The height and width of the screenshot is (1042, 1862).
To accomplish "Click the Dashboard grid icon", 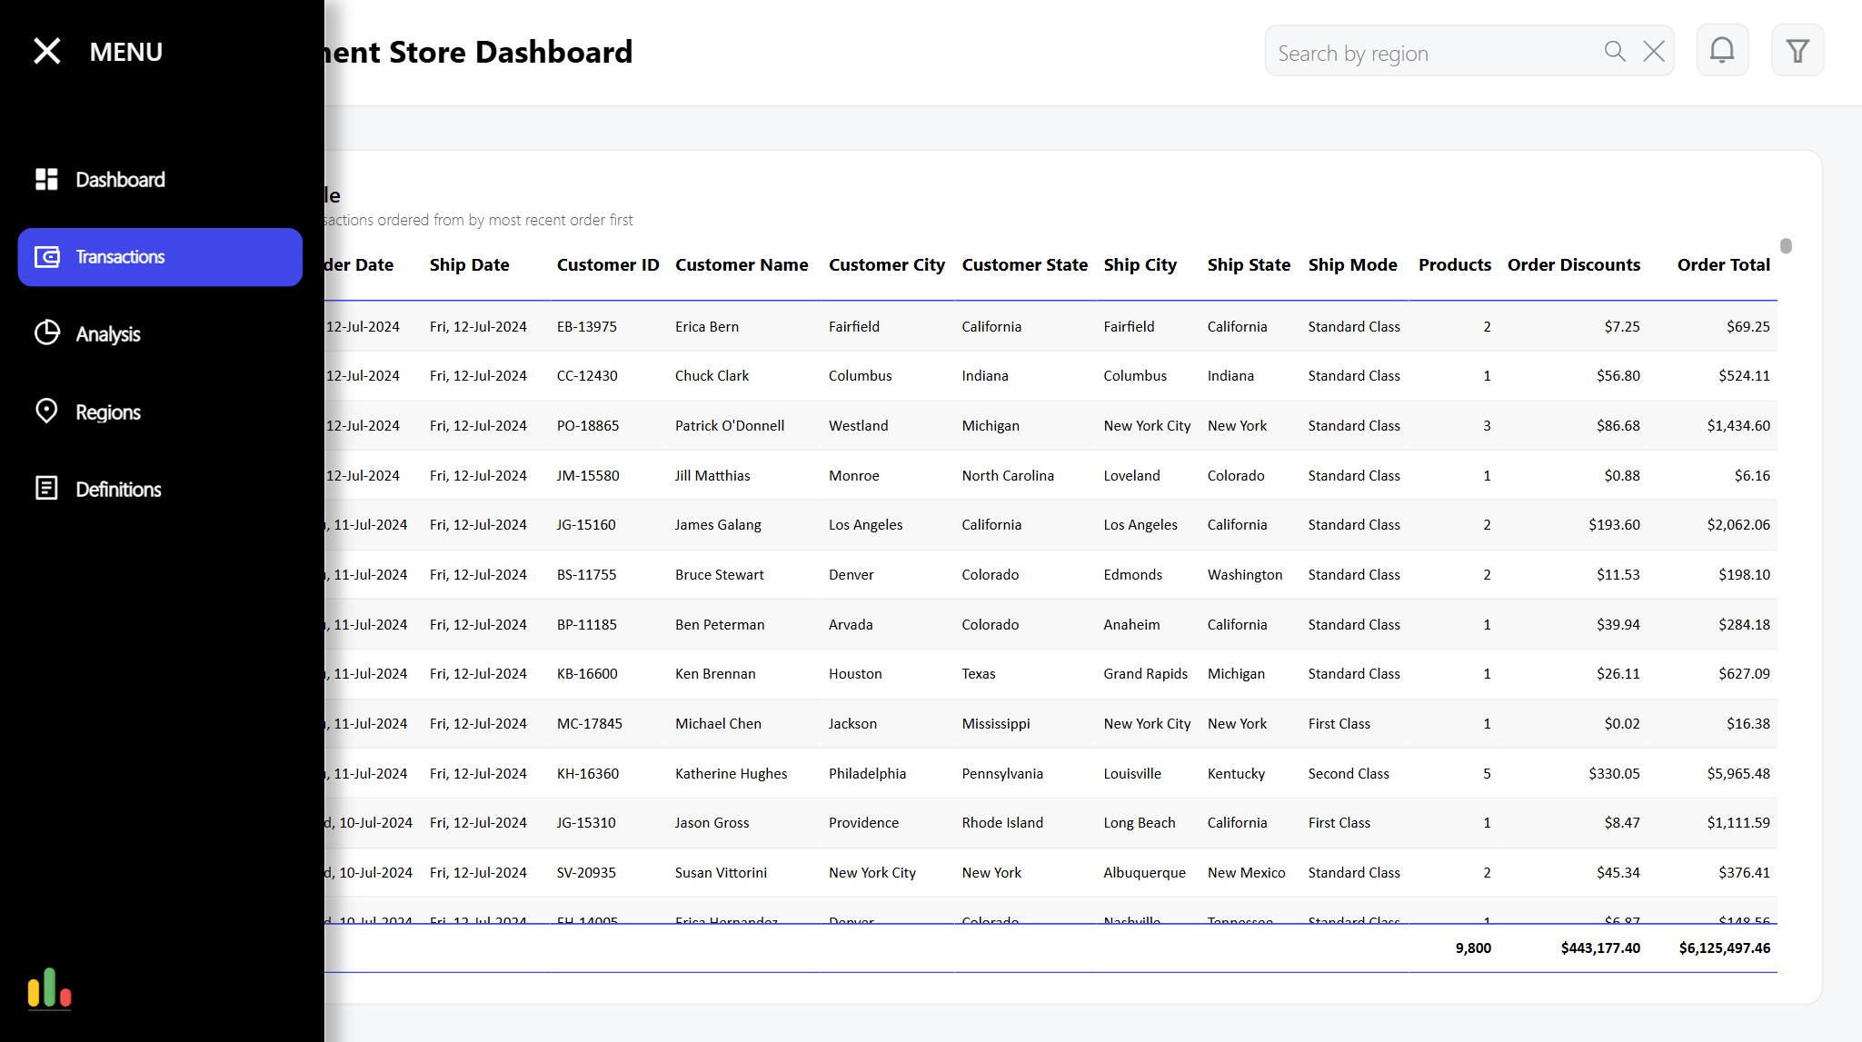I will [x=46, y=179].
